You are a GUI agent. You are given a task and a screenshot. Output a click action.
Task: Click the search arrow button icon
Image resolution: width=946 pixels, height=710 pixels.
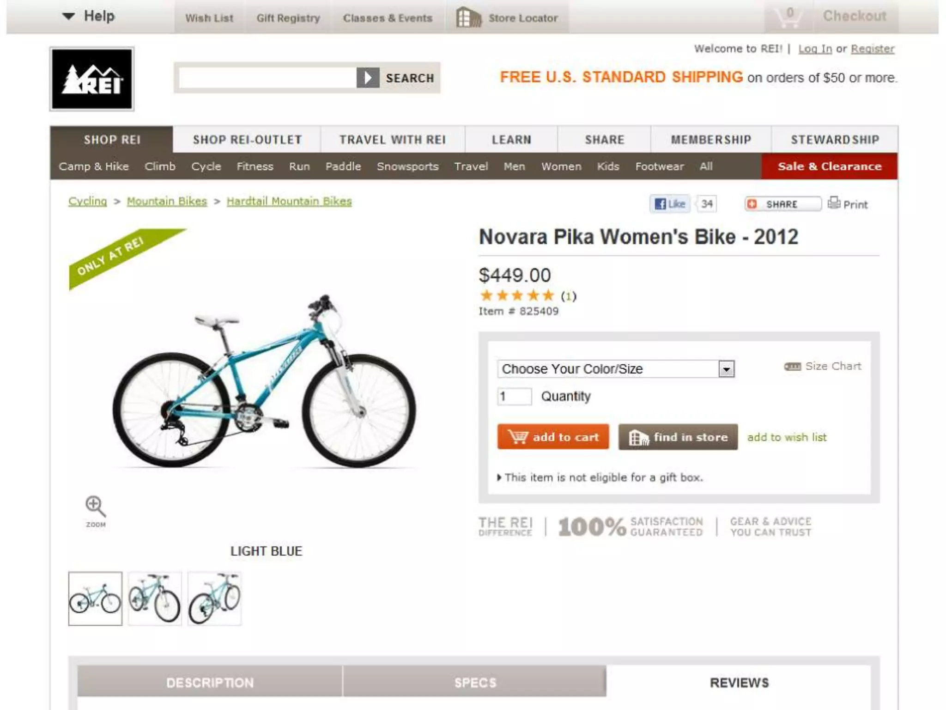point(368,78)
